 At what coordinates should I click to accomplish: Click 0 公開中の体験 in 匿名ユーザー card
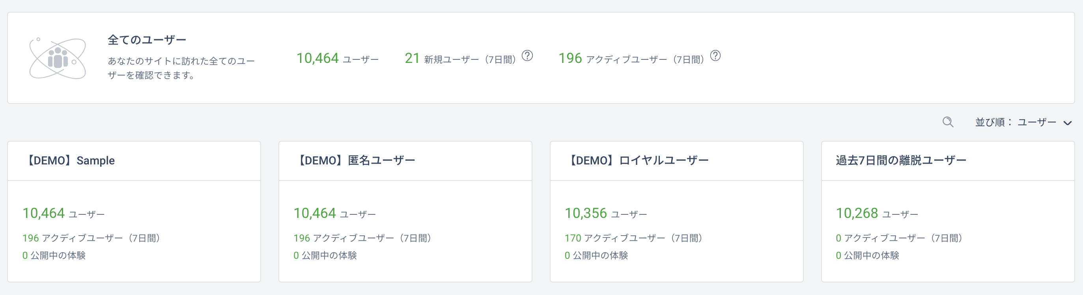click(x=325, y=255)
